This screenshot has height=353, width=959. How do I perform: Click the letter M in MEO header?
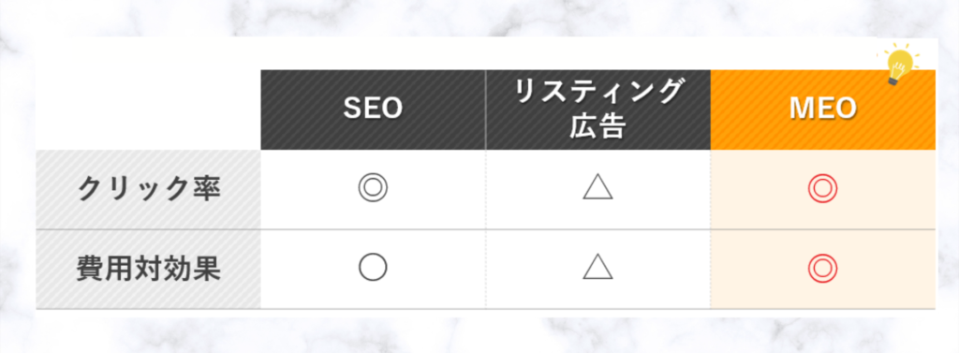tap(801, 109)
